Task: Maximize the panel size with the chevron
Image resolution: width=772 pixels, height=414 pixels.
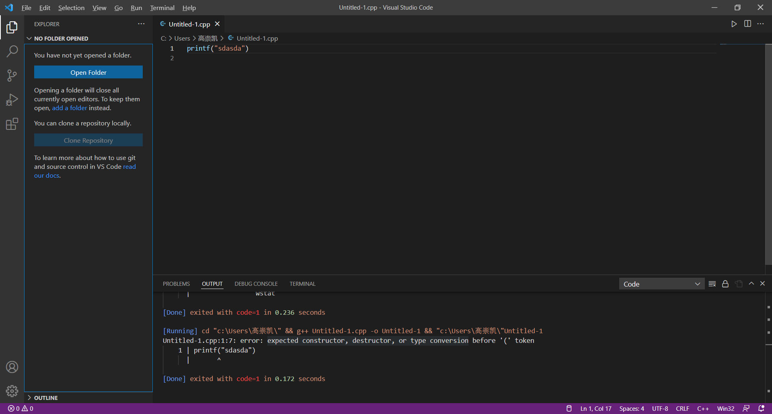Action: pos(751,284)
